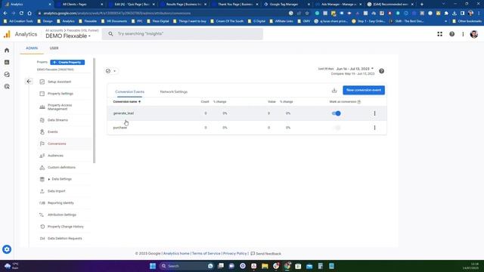Screen dimensions: 484x272
Task: Click the admin menu vertical scrollbar
Action: click(94, 111)
